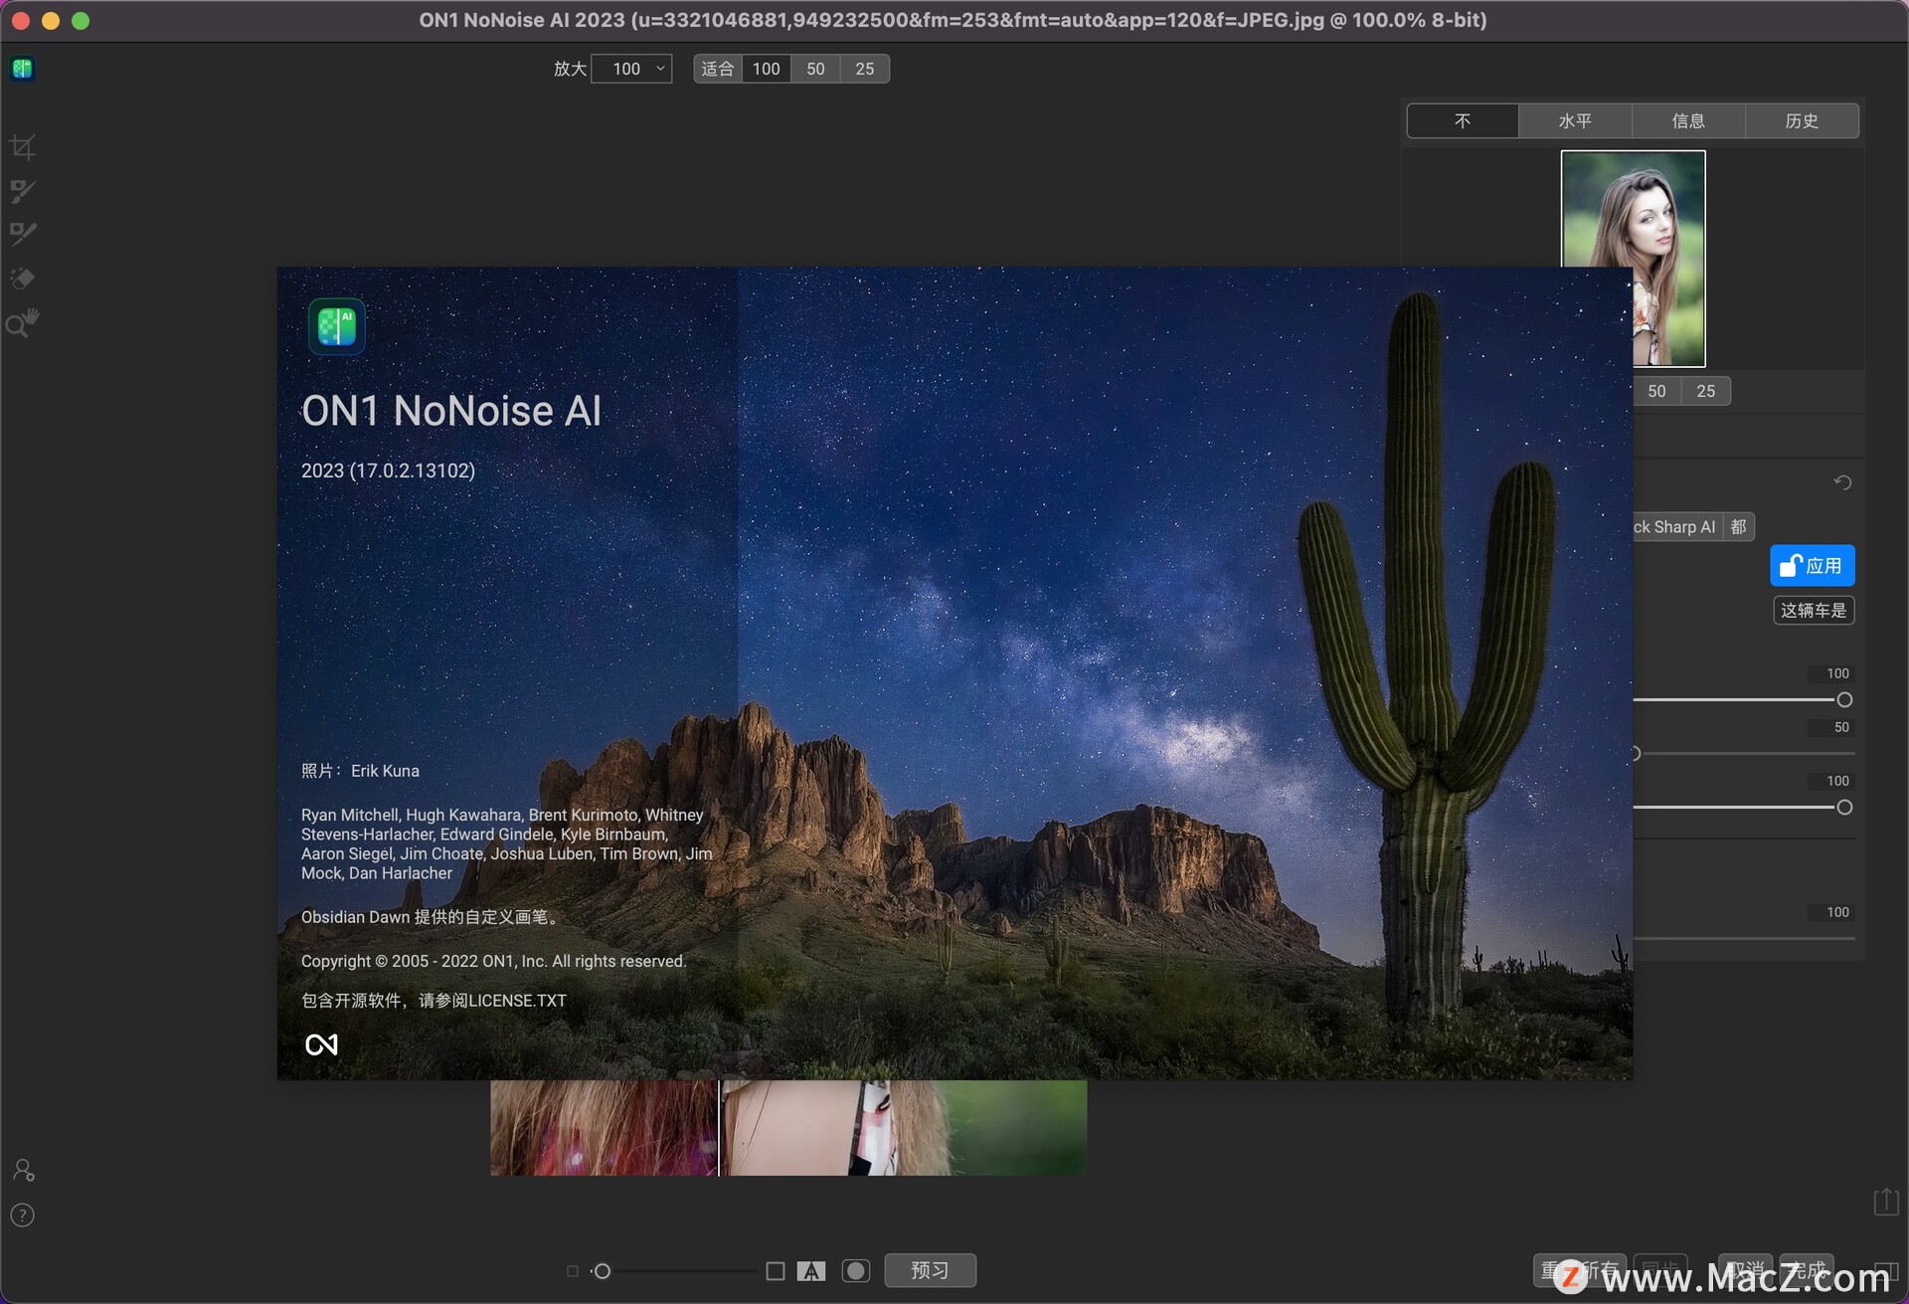The height and width of the screenshot is (1304, 1909).
Task: Click the 重置所有 reset all button
Action: [x=1579, y=1270]
